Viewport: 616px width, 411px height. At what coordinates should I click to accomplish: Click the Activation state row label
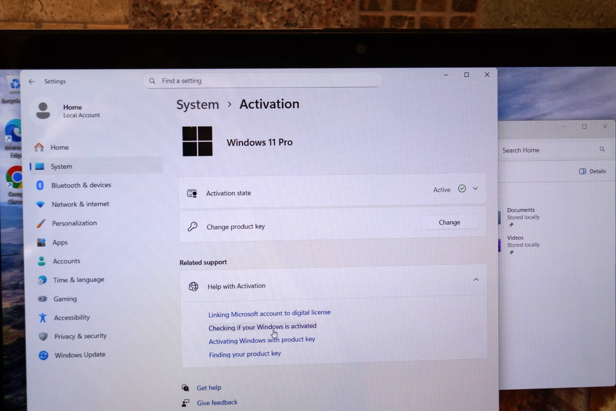[x=229, y=193]
